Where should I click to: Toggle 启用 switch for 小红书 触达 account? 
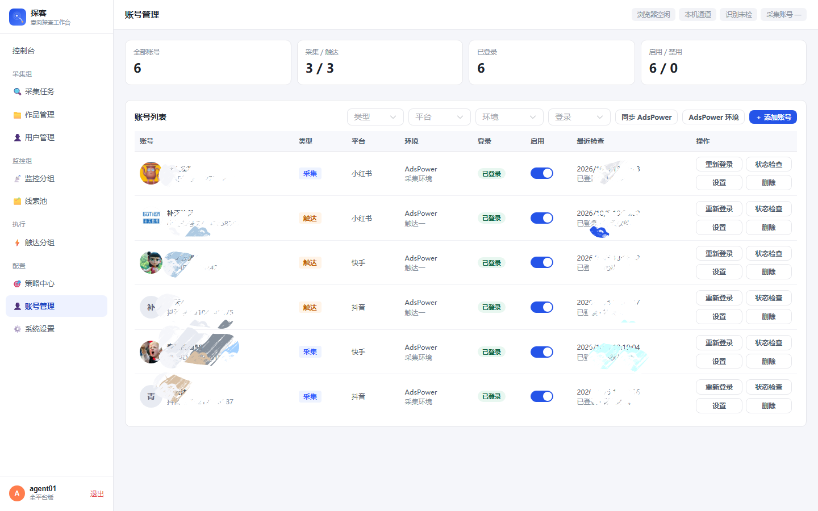click(x=542, y=218)
